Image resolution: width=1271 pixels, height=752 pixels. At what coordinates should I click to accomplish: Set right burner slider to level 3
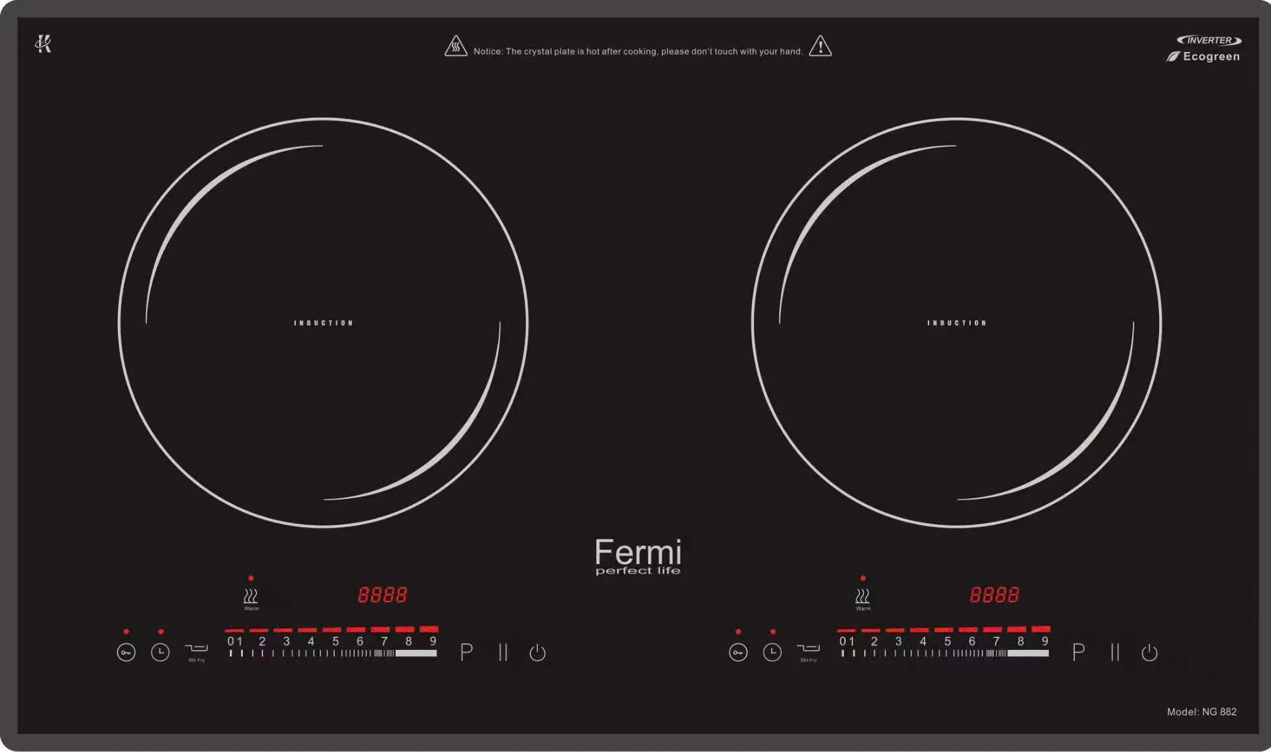(899, 641)
